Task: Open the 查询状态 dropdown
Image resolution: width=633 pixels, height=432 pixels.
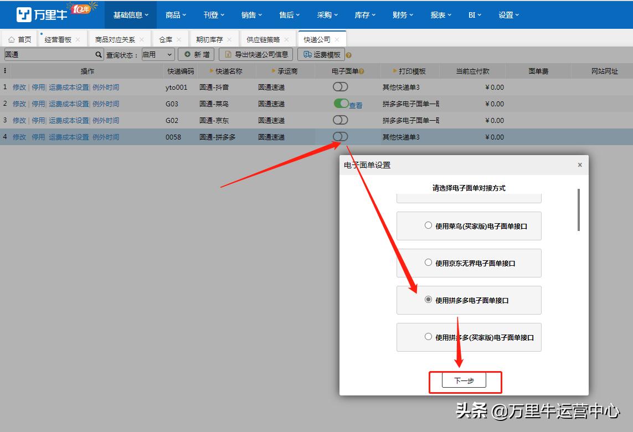Action: pos(157,54)
